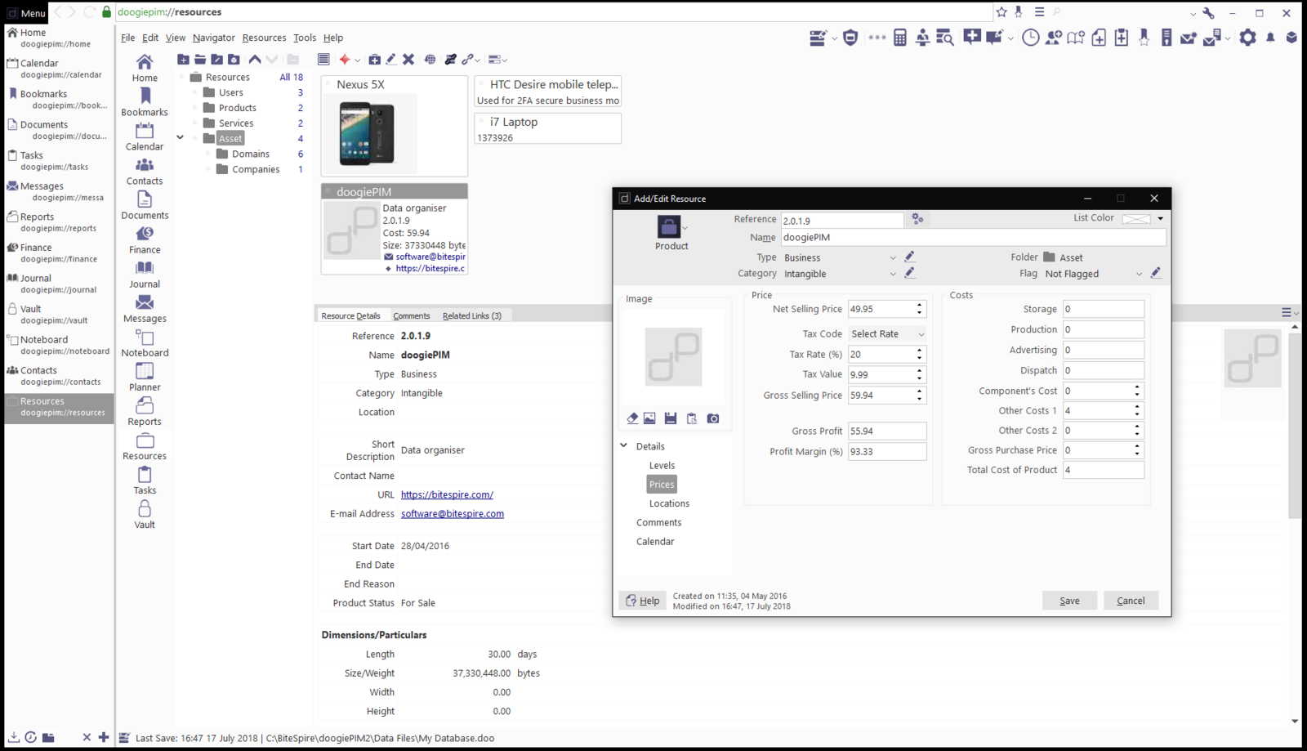Click the List Color swatch

(1136, 219)
